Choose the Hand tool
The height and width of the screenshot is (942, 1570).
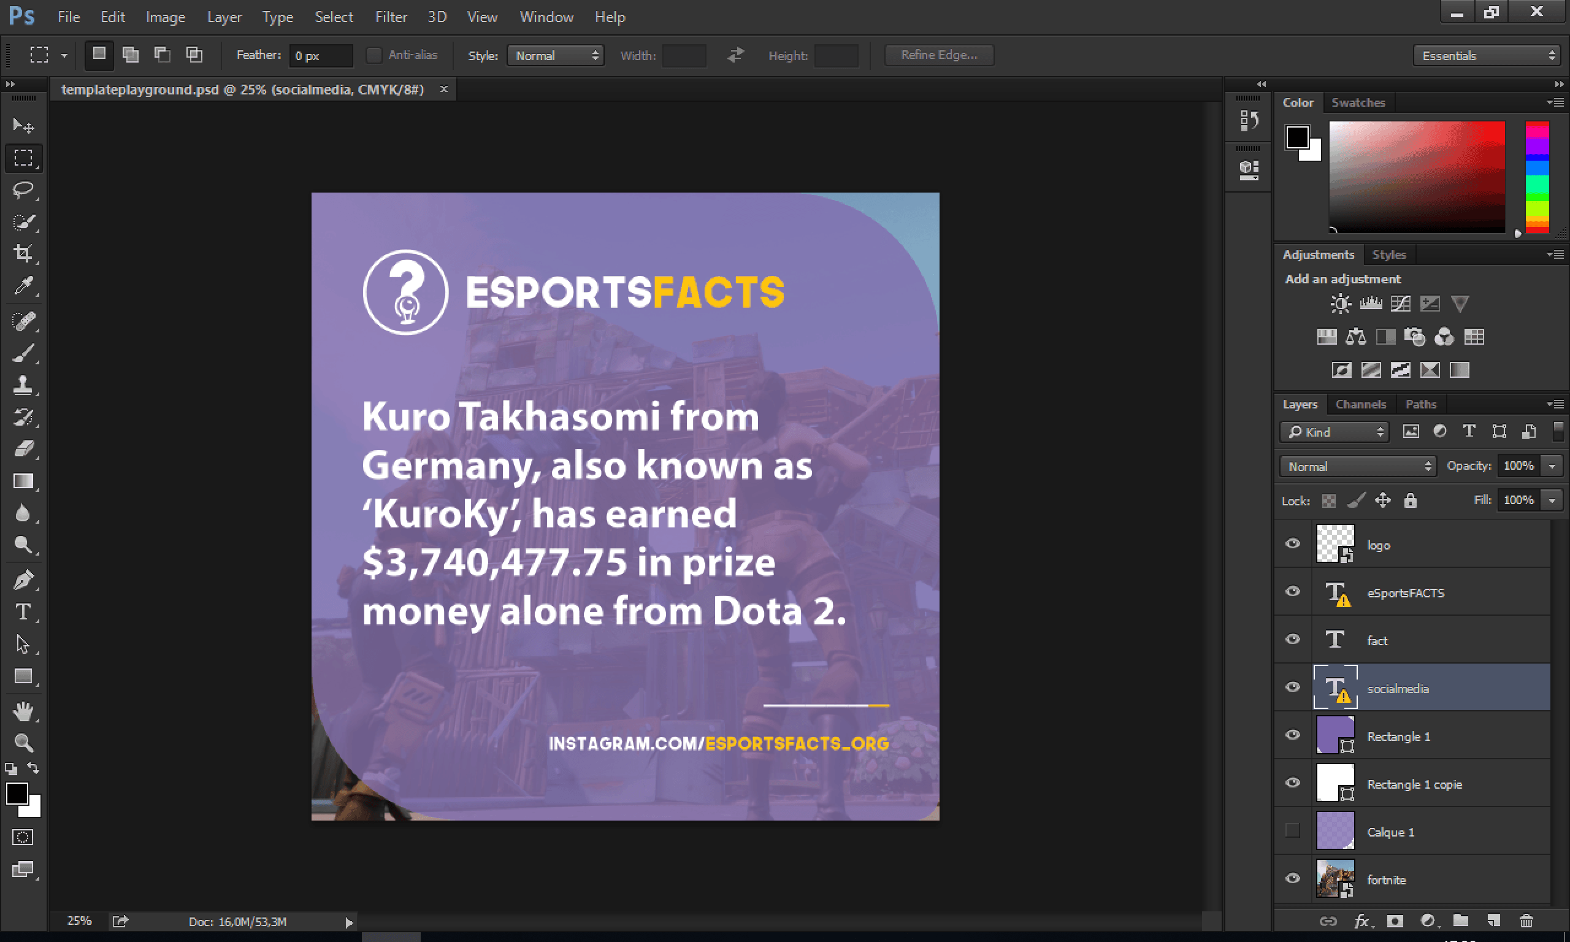pyautogui.click(x=23, y=710)
